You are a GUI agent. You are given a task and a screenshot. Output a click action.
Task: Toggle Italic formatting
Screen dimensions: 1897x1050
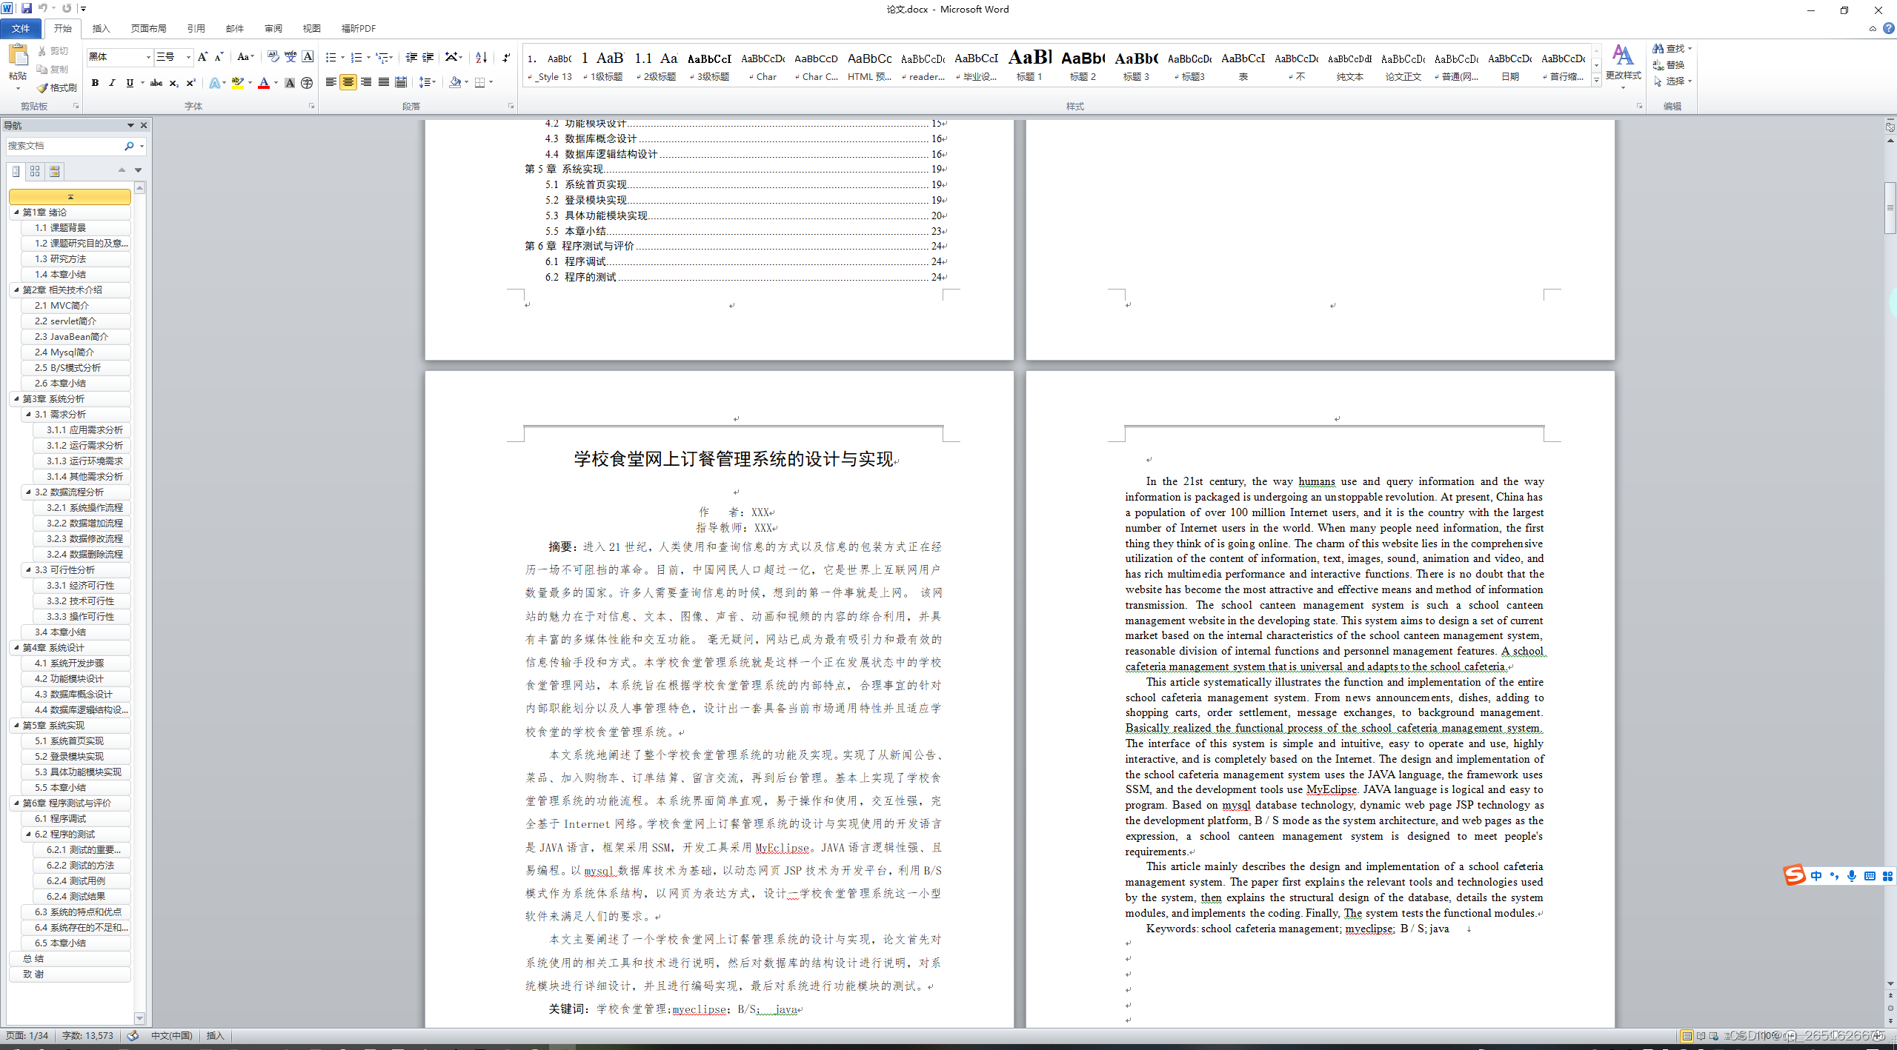(112, 83)
